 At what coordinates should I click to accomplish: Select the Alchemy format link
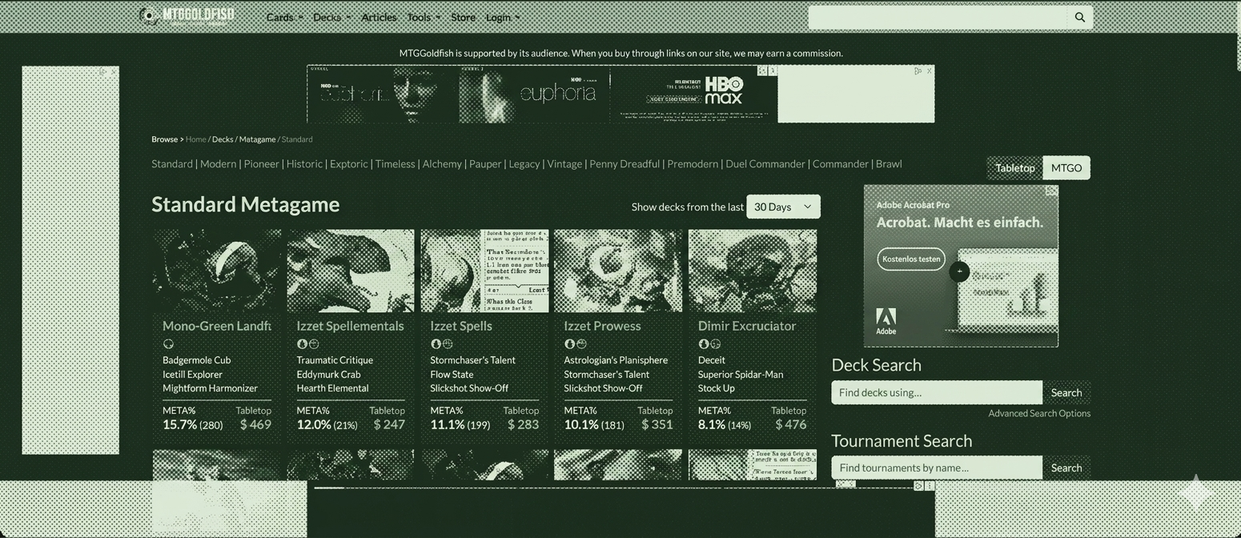pyautogui.click(x=442, y=163)
